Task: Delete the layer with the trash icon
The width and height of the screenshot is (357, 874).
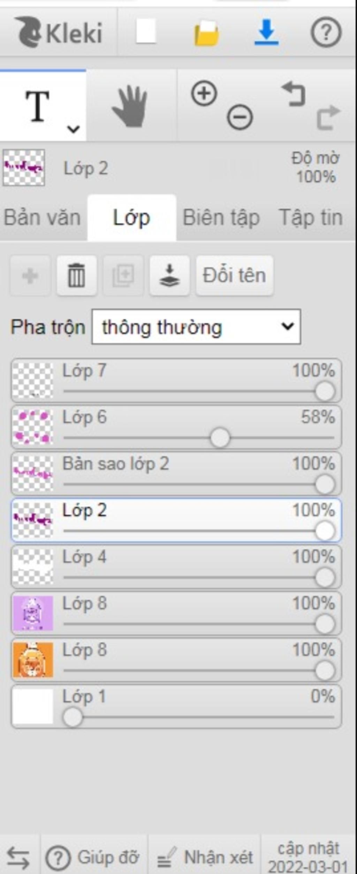Action: 77,275
